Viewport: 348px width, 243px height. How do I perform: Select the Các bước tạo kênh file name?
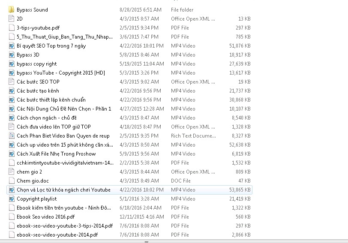(38, 91)
